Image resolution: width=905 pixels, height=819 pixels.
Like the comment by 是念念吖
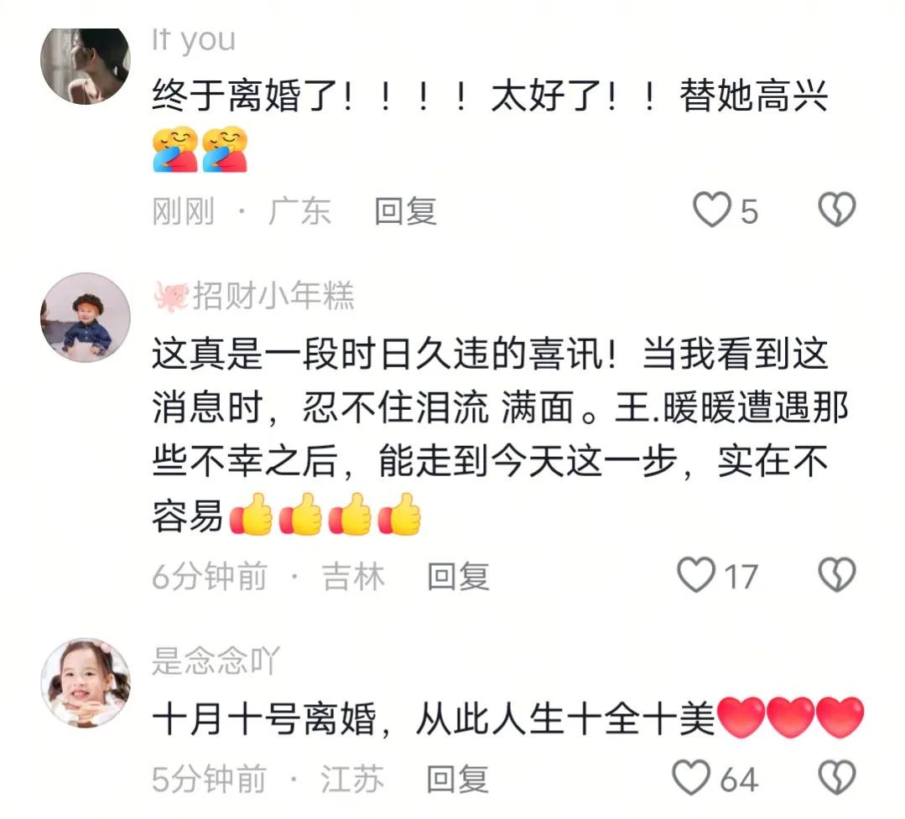point(691,777)
